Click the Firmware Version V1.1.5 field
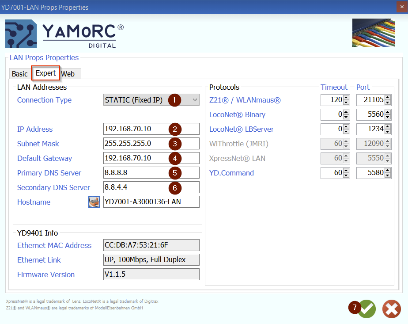The height and width of the screenshot is (324, 408). click(x=151, y=274)
